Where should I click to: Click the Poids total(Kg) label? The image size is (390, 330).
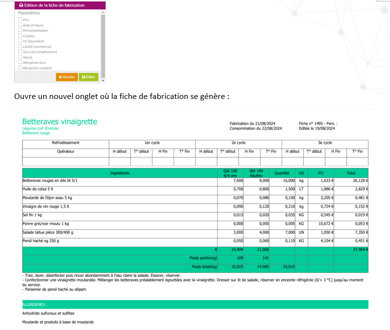(x=204, y=267)
